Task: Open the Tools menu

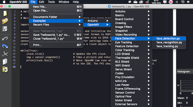Action: coord(51,2)
